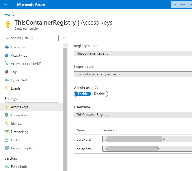Click the magnifier icon in sidebar search

point(8,38)
